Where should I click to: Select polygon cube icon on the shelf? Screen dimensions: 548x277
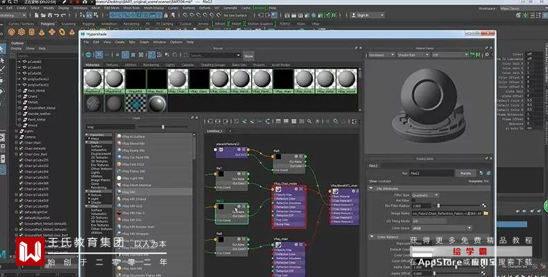coord(22,32)
